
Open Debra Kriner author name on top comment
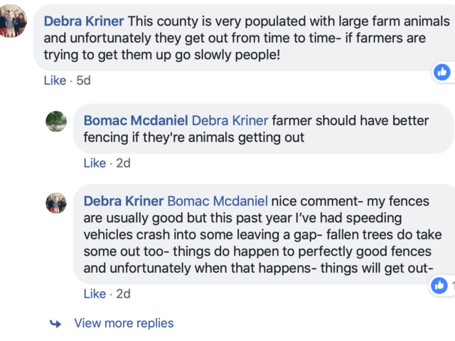(x=84, y=21)
